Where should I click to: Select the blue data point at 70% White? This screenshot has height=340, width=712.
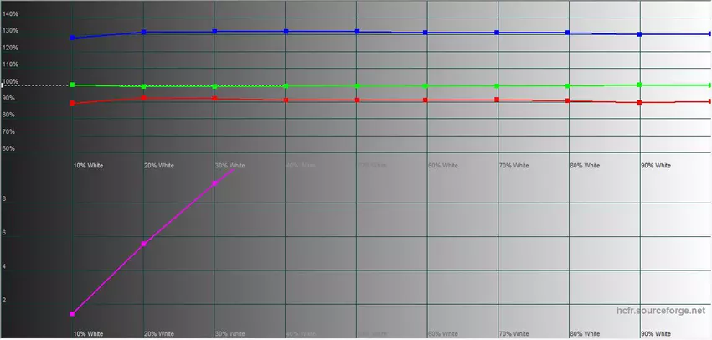point(498,33)
